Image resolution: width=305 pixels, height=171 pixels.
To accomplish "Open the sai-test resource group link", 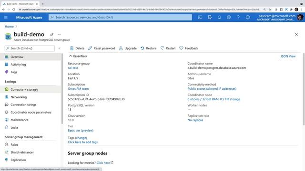I will (73, 67).
